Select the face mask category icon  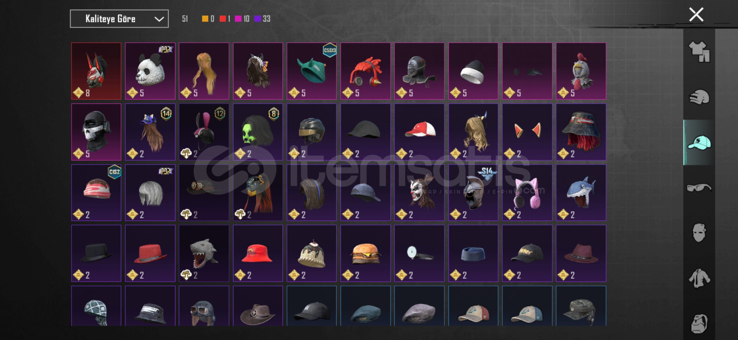[699, 233]
